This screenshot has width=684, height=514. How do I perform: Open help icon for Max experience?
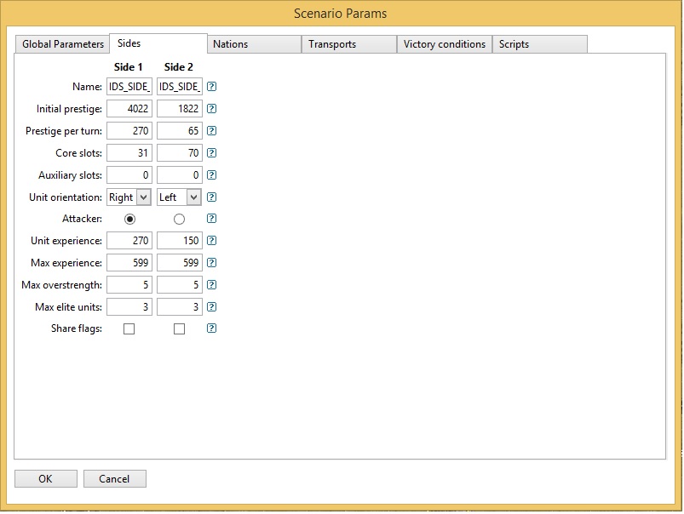click(211, 263)
